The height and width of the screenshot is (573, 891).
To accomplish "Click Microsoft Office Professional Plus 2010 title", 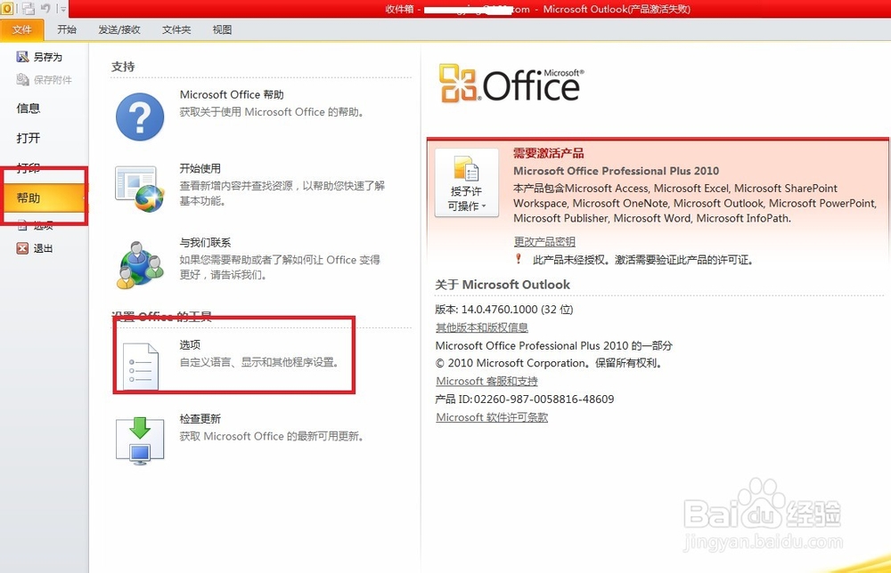I will point(616,171).
